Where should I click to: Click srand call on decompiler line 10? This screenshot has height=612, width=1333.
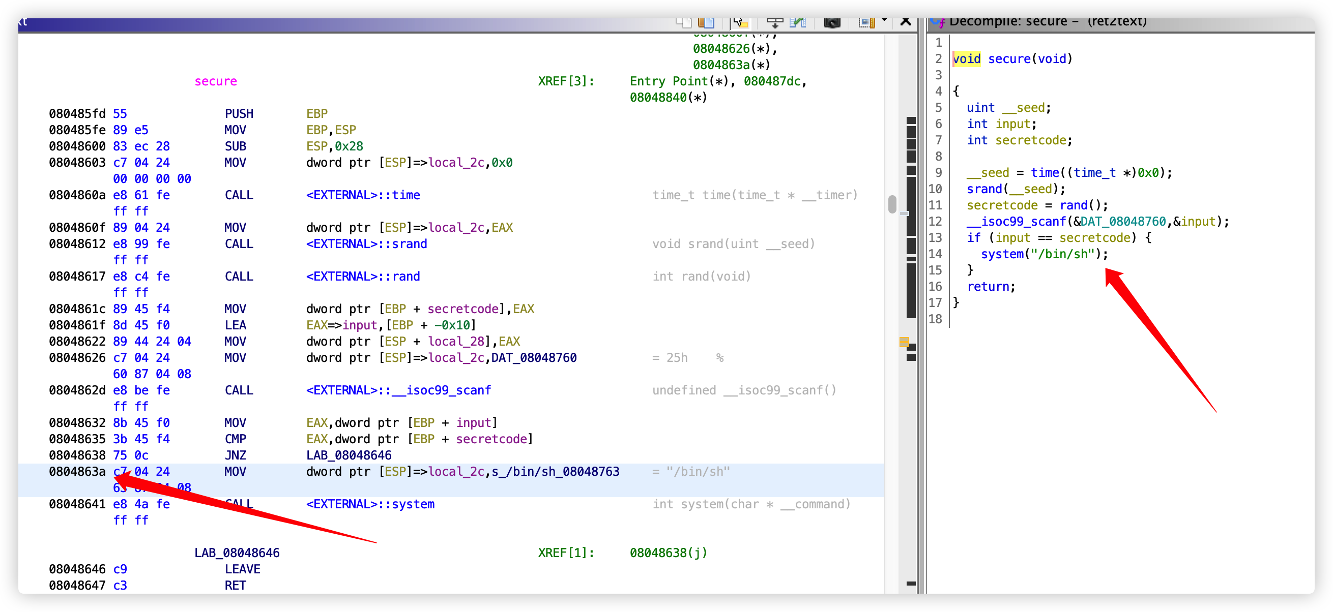pos(984,189)
